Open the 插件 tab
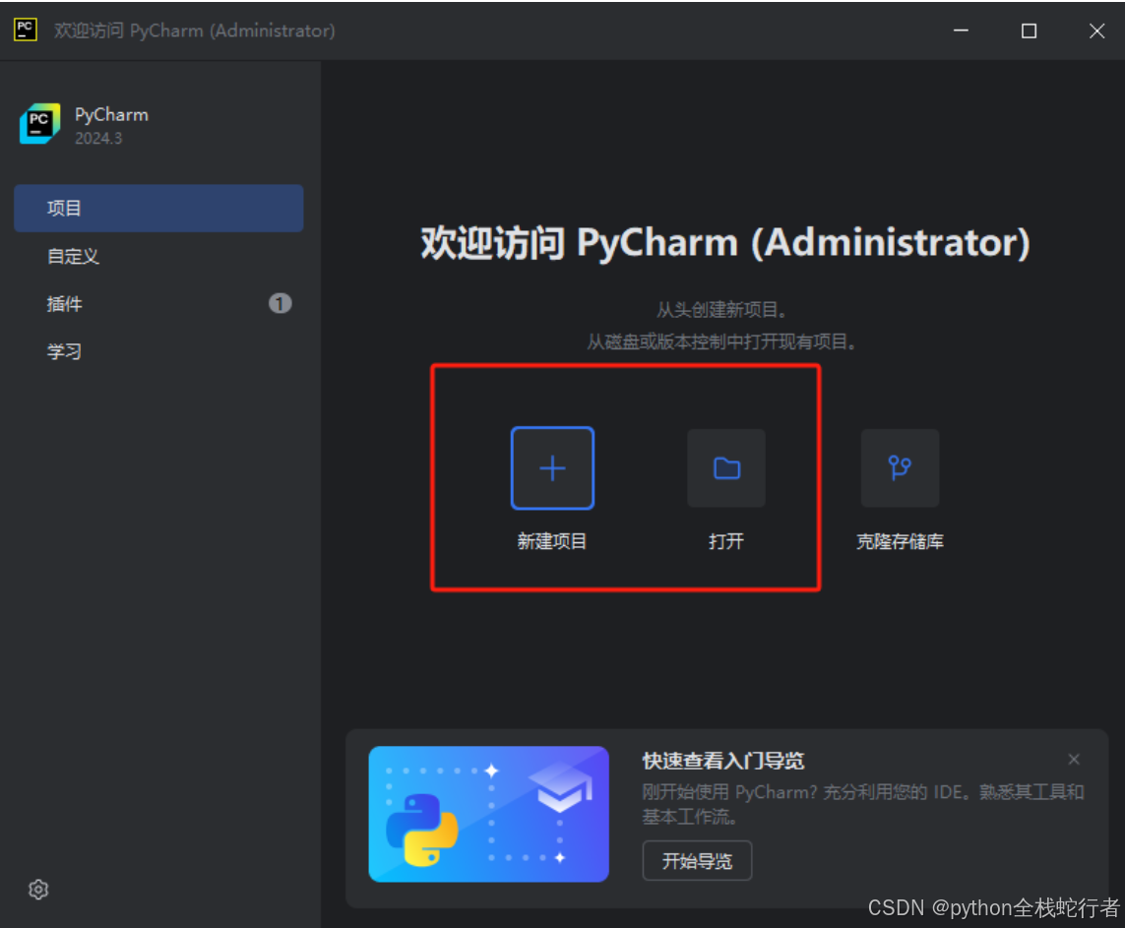 pos(158,303)
